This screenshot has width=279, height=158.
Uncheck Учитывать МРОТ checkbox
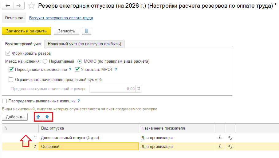coord(77,69)
